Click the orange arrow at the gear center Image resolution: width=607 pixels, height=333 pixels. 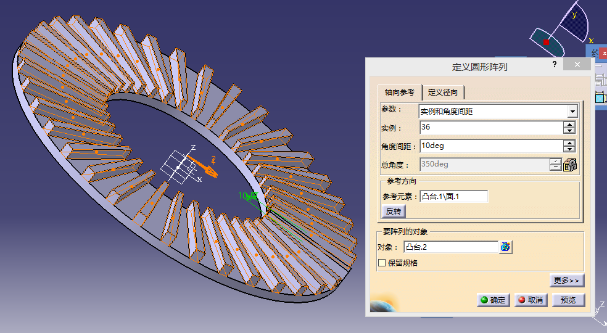pos(202,165)
